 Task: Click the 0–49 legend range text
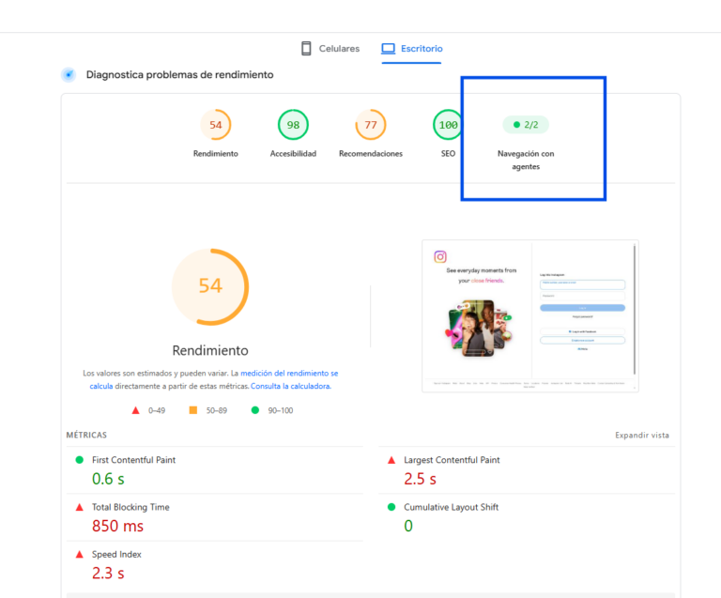coord(157,410)
